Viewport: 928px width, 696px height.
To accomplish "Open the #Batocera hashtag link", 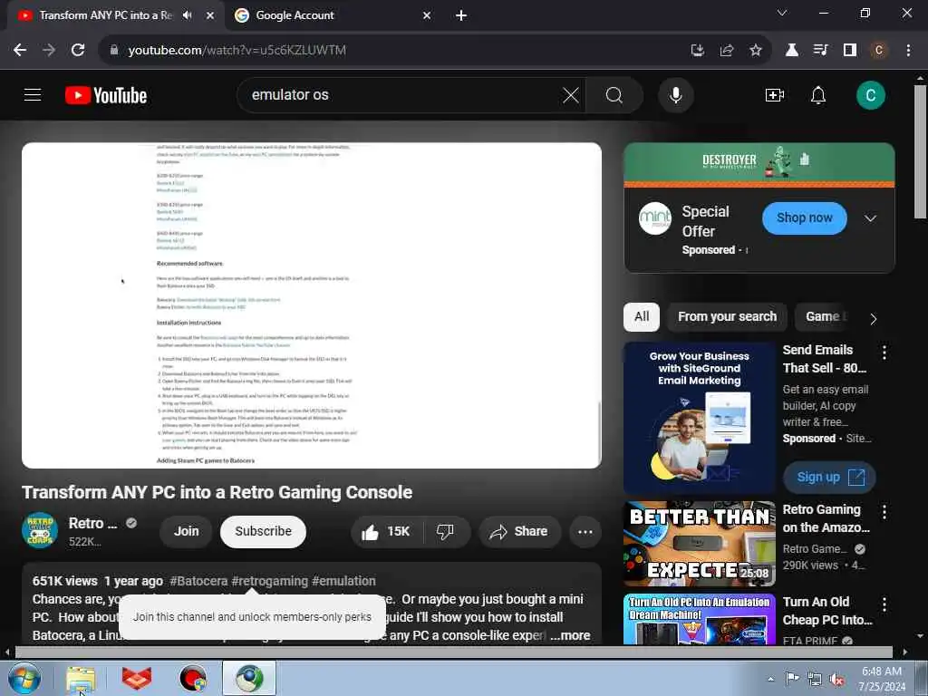I will (198, 581).
